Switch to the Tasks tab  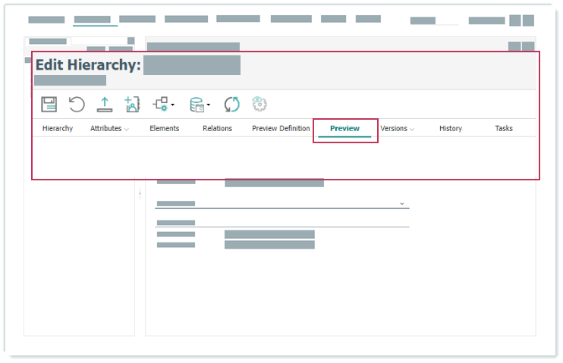(504, 129)
